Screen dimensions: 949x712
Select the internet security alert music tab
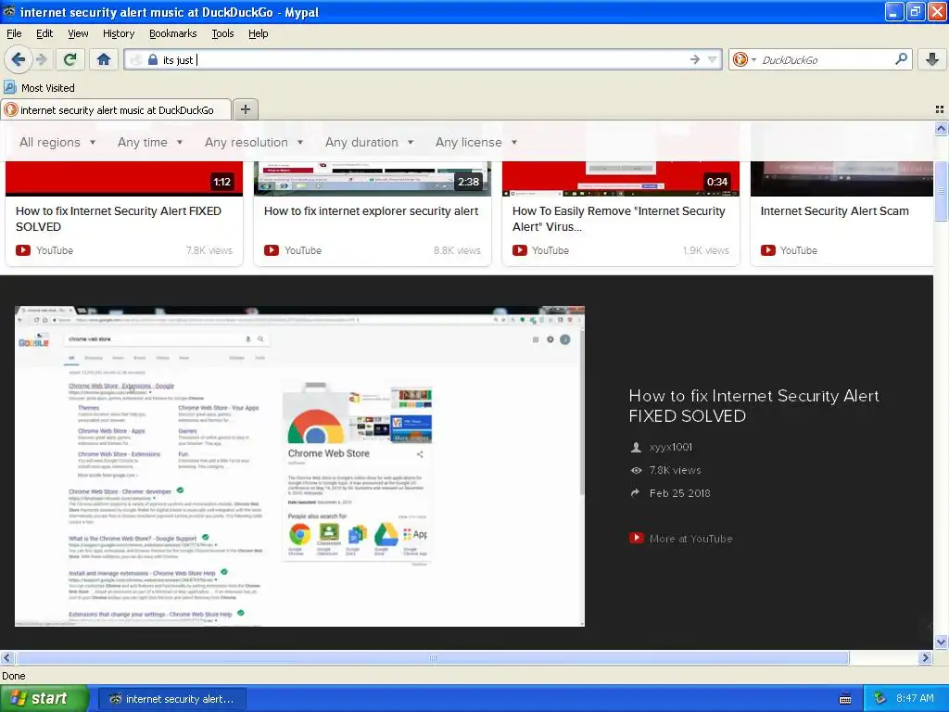point(116,110)
